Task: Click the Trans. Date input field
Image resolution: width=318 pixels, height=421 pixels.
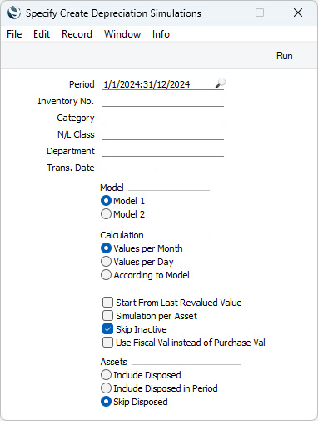Action: click(130, 168)
